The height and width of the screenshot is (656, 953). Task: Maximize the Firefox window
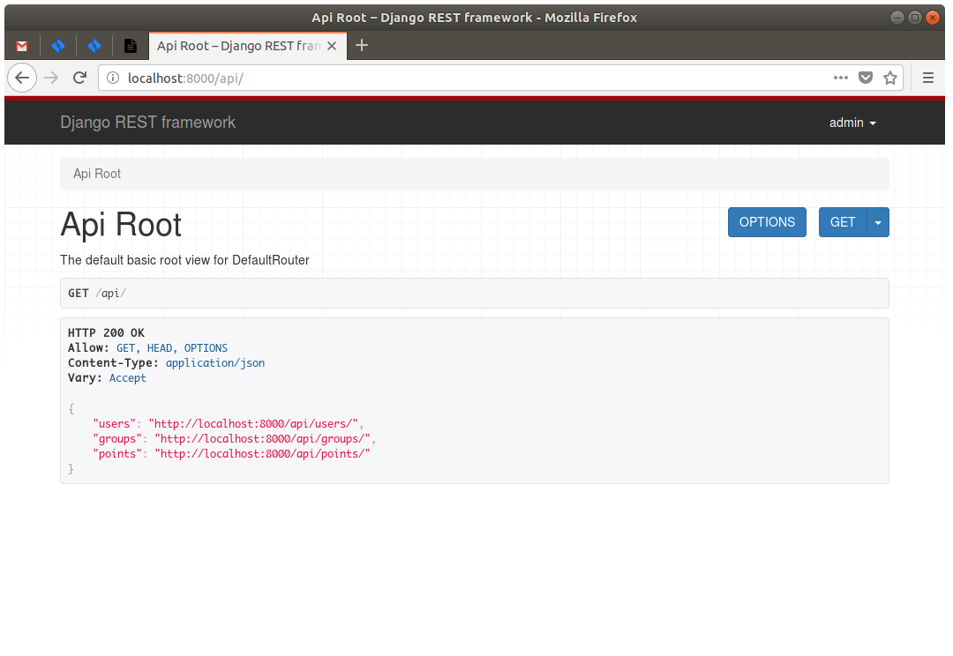click(915, 18)
